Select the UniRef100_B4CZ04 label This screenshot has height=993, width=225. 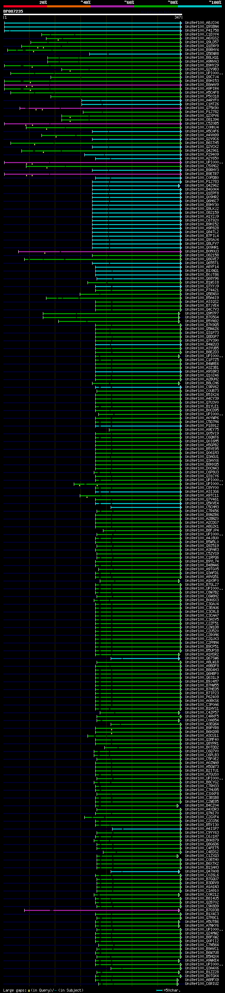[x=202, y=805]
